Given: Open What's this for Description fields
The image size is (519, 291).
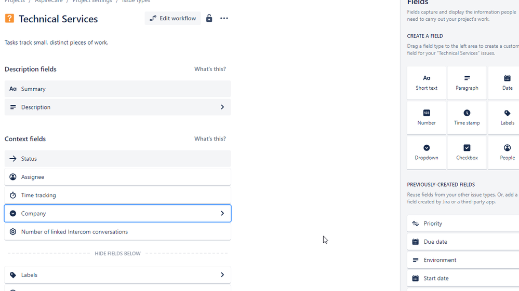Looking at the screenshot, I should (210, 69).
